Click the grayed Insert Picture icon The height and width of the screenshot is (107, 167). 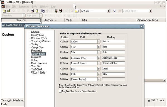72,11
